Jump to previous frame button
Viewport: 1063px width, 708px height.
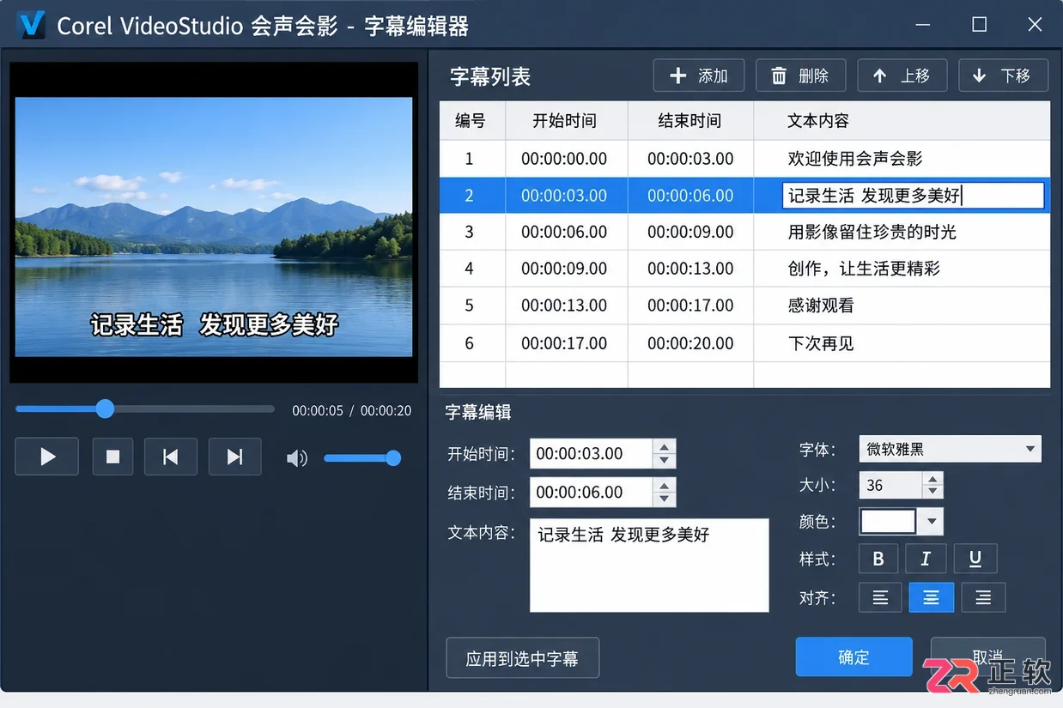click(171, 457)
